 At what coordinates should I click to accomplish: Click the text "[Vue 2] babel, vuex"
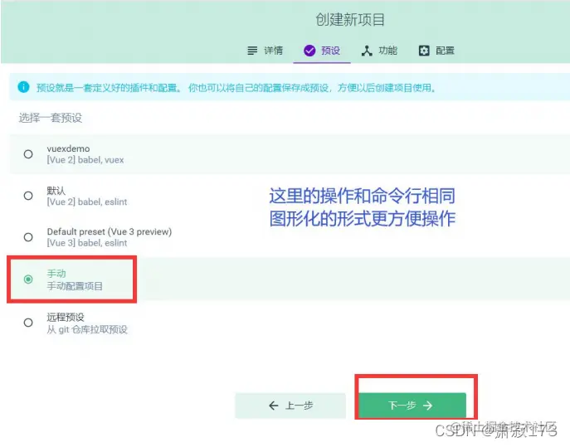[x=85, y=160]
